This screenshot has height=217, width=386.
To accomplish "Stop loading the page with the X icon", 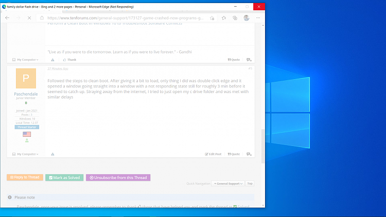I will (29, 18).
